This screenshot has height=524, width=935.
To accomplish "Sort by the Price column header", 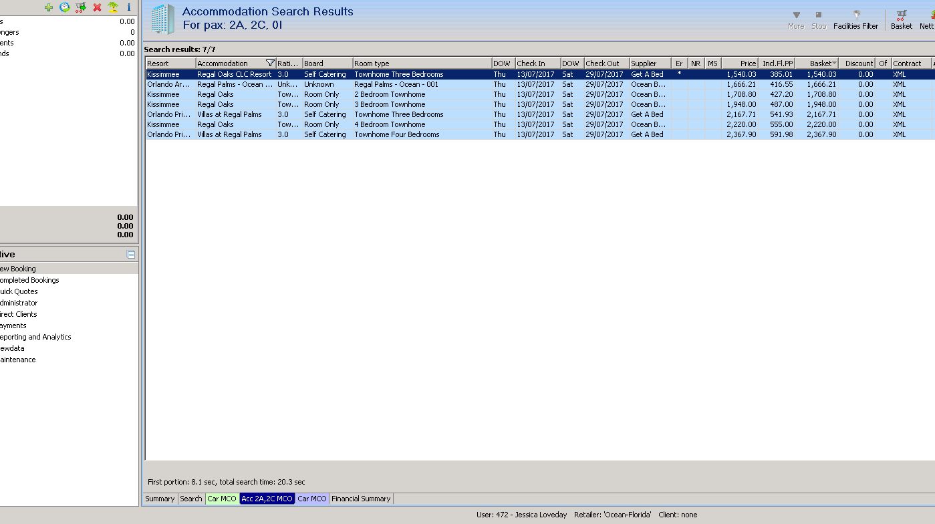I will click(x=740, y=63).
